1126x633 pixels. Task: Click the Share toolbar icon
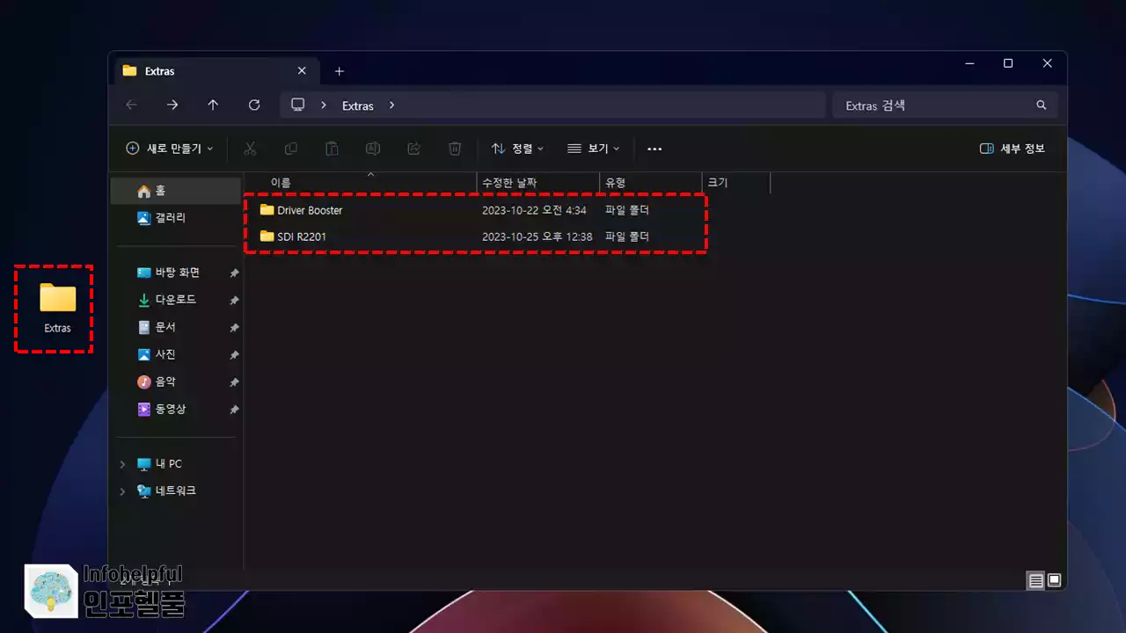[x=413, y=149]
